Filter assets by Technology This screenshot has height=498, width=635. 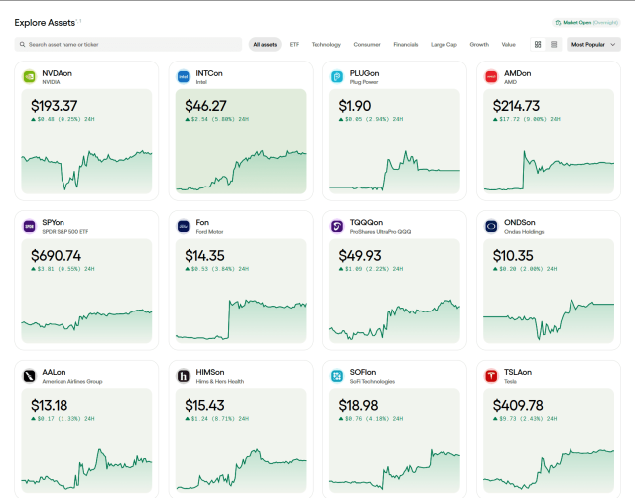point(326,44)
